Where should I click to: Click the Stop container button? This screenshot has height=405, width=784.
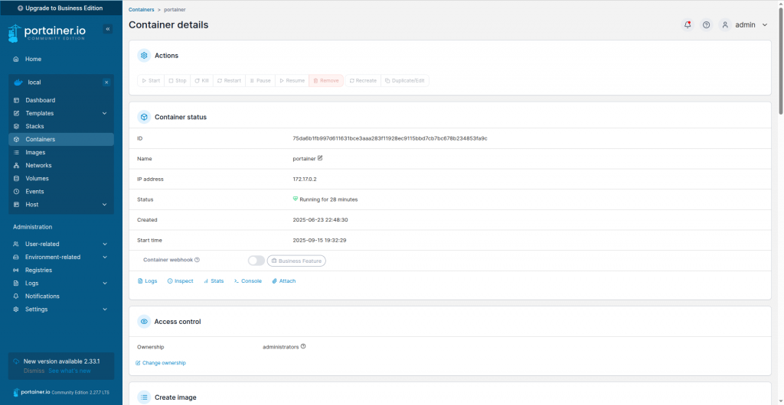click(x=178, y=80)
